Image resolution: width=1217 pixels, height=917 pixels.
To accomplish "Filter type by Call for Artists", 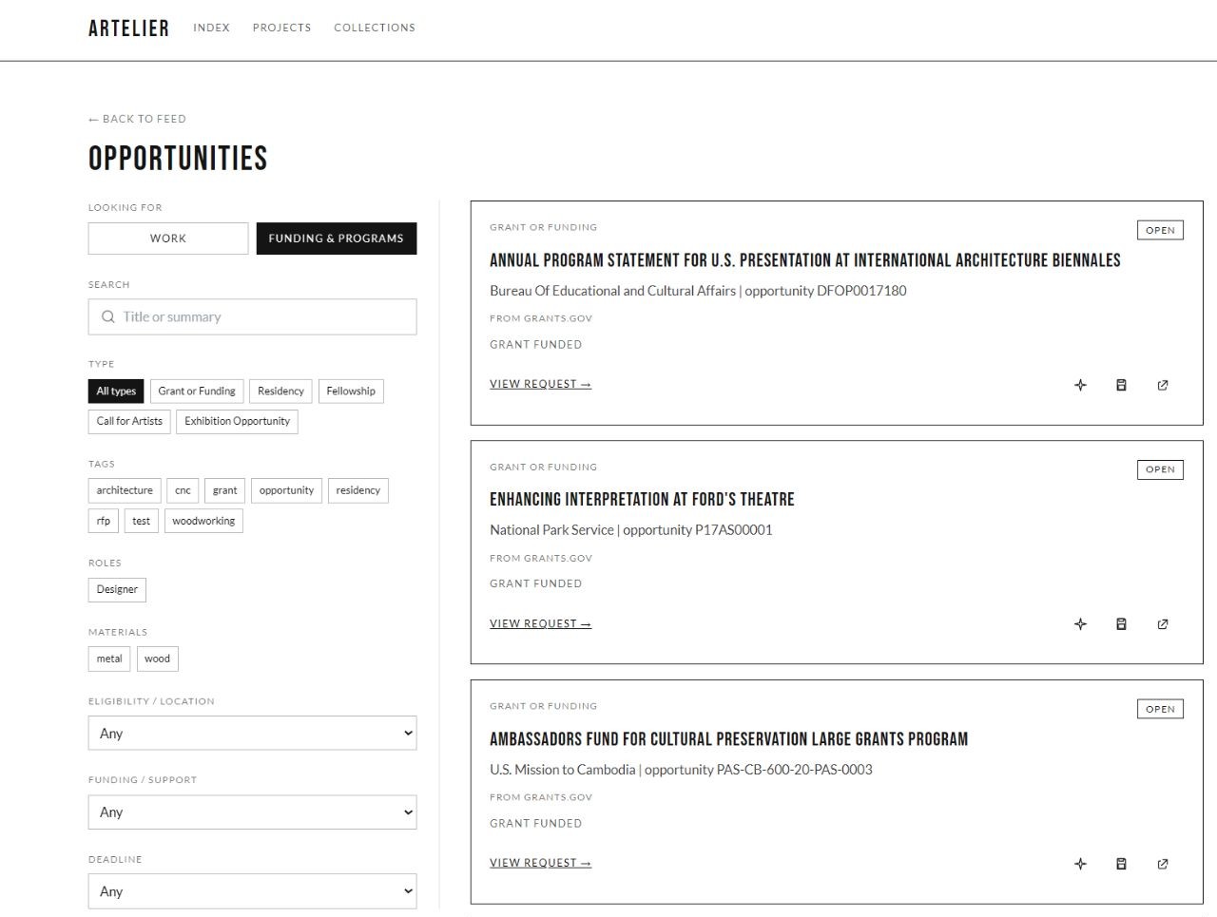I will (129, 422).
